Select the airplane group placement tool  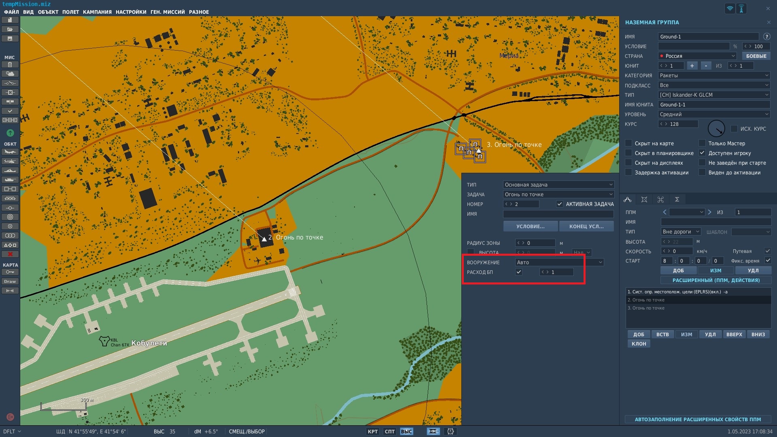[x=10, y=152]
